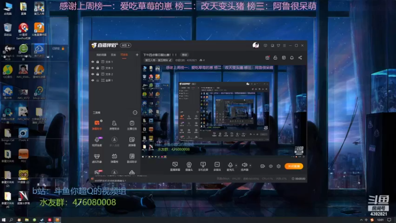Open the 视频连麦 microphone tool

tap(97, 142)
